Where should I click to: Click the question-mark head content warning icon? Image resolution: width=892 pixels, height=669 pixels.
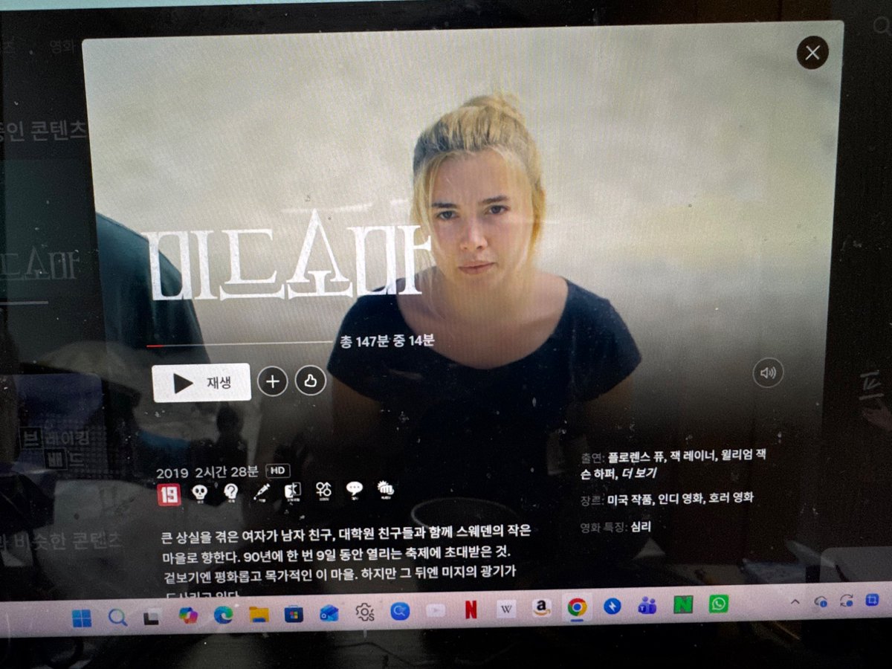230,492
